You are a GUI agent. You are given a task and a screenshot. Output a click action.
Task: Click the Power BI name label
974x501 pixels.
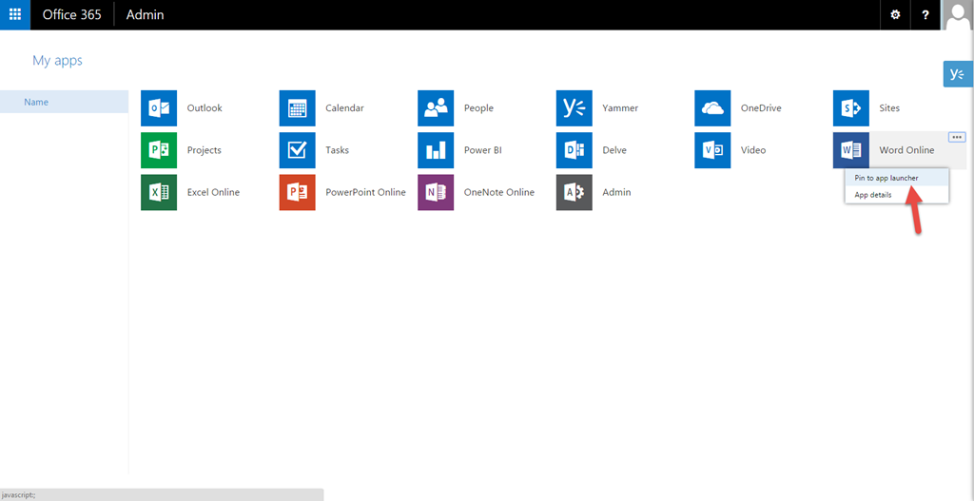pyautogui.click(x=482, y=150)
